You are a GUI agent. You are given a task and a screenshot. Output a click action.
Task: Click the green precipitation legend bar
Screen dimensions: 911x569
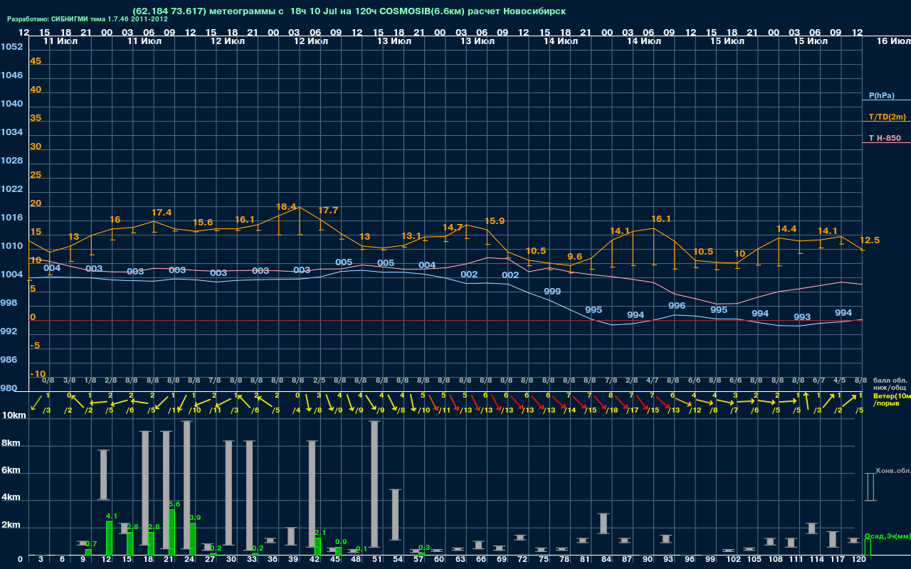(868, 547)
